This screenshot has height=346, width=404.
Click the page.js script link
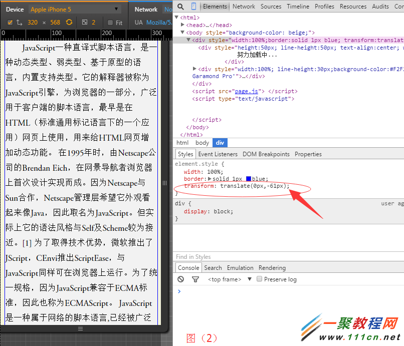tap(246, 91)
